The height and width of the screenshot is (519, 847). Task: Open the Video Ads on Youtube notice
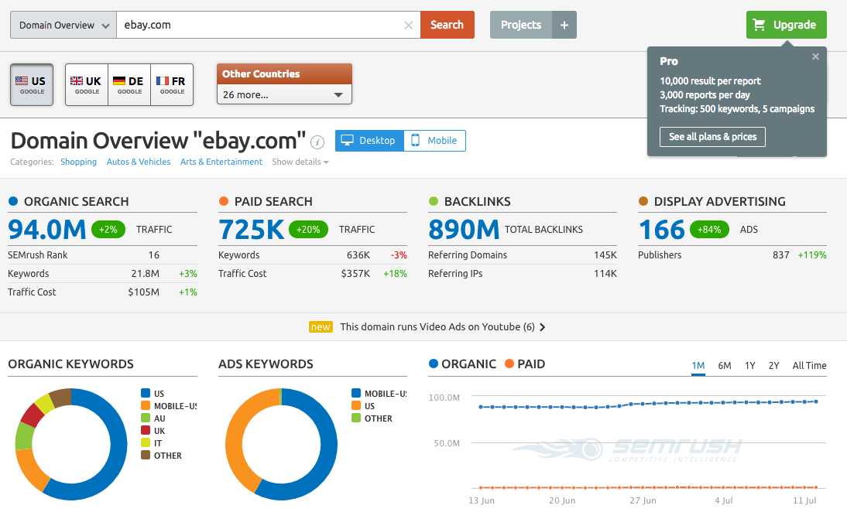click(437, 327)
